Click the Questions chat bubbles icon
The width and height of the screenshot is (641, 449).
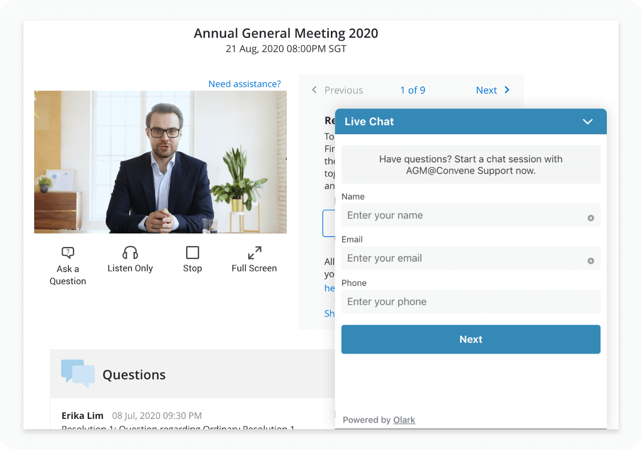pyautogui.click(x=78, y=374)
